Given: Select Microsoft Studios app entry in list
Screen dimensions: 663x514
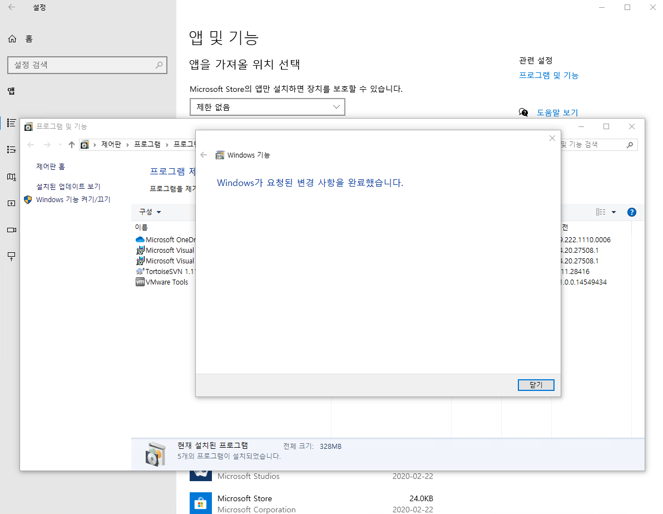Looking at the screenshot, I should click(x=311, y=476).
